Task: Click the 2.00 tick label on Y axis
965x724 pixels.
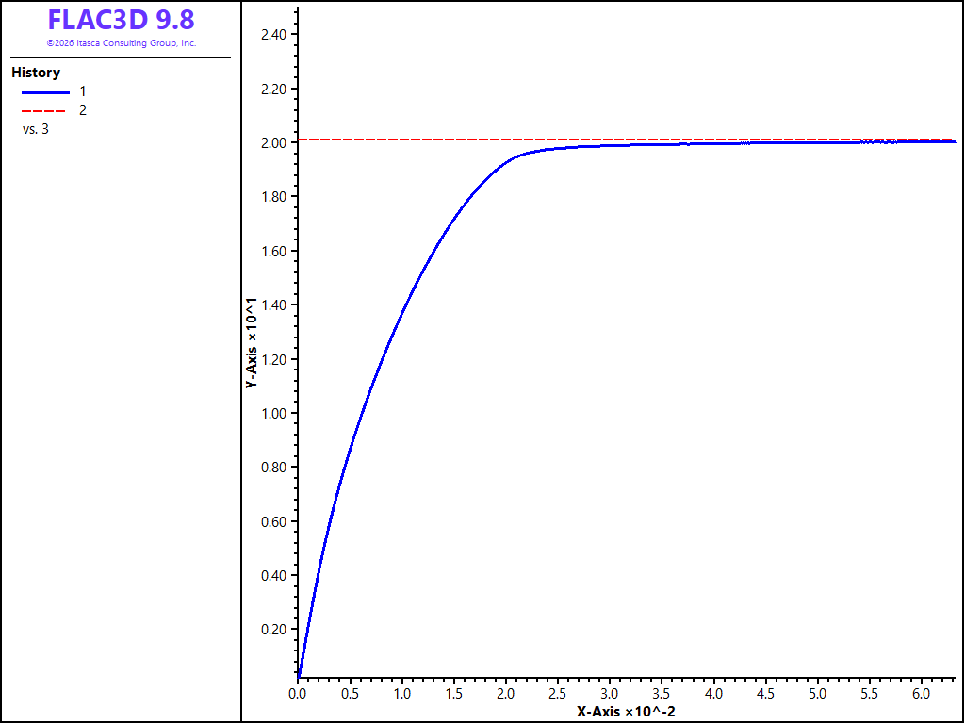Action: (x=273, y=143)
